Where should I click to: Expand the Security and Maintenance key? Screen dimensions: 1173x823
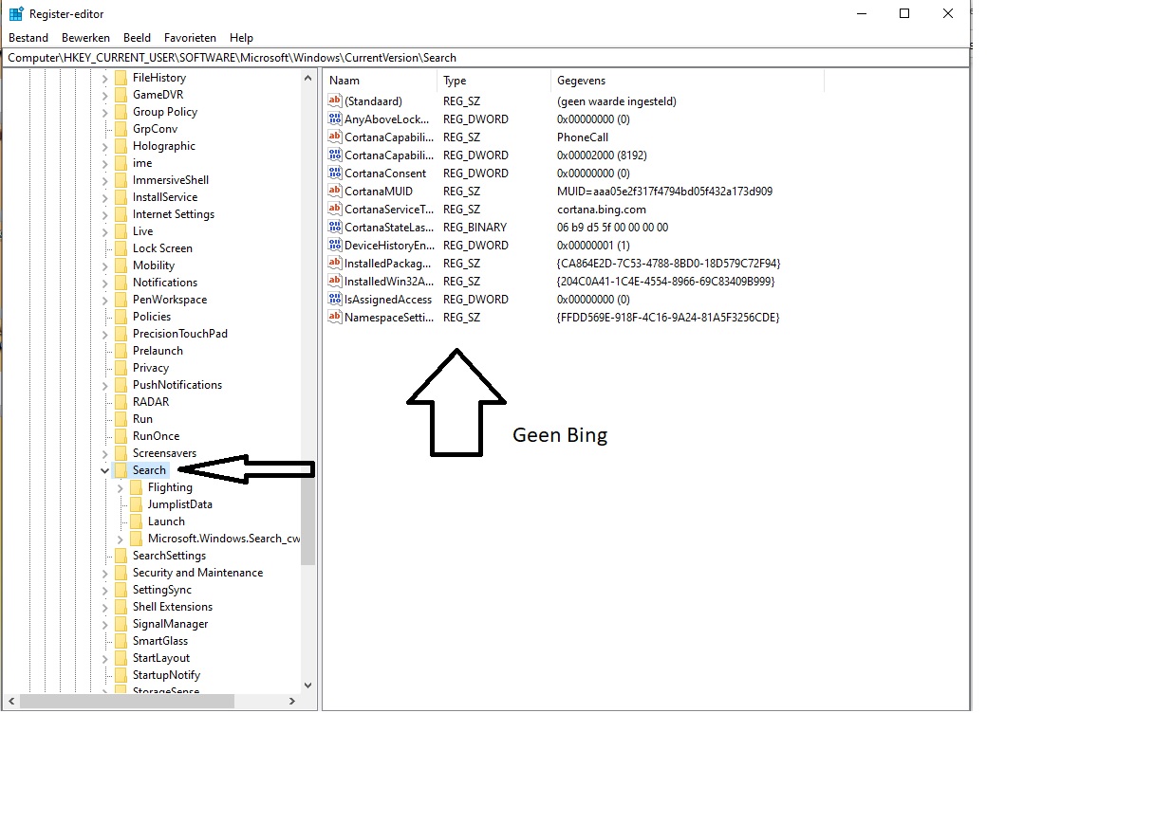(104, 573)
